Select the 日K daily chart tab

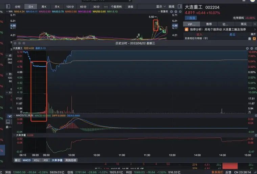pyautogui.click(x=31, y=7)
